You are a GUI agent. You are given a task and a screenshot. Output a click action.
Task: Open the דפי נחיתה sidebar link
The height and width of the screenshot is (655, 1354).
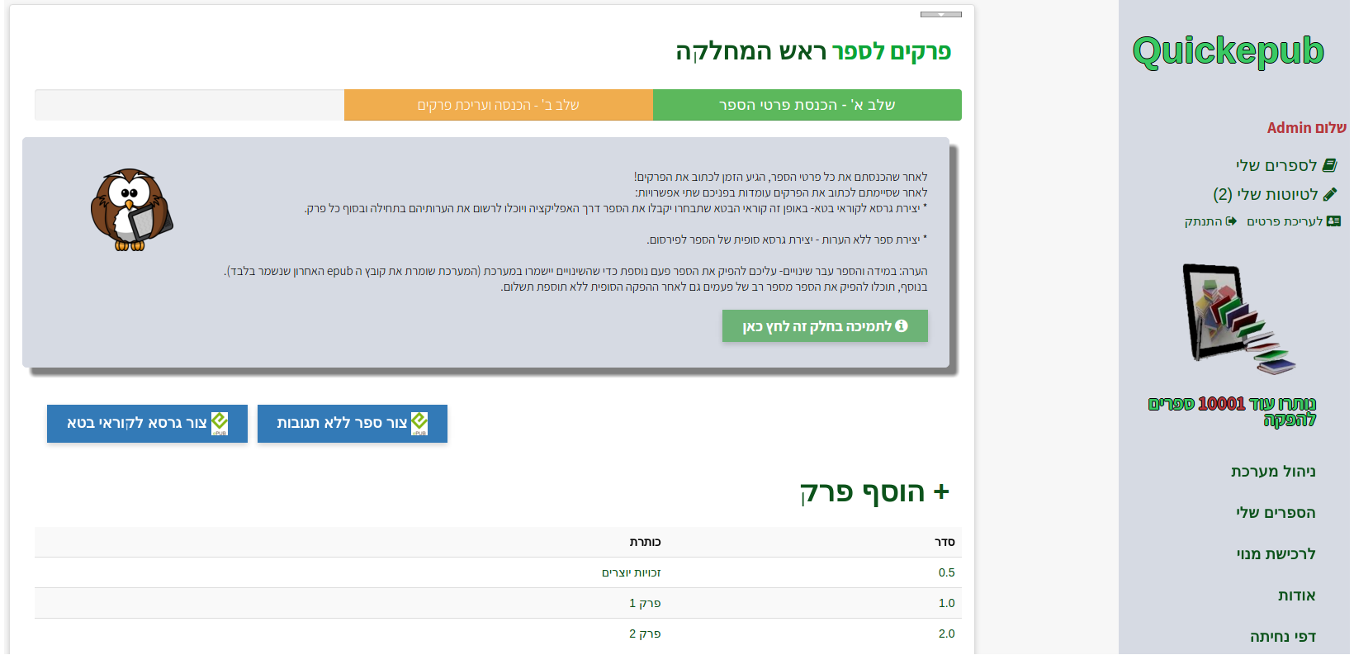1282,637
